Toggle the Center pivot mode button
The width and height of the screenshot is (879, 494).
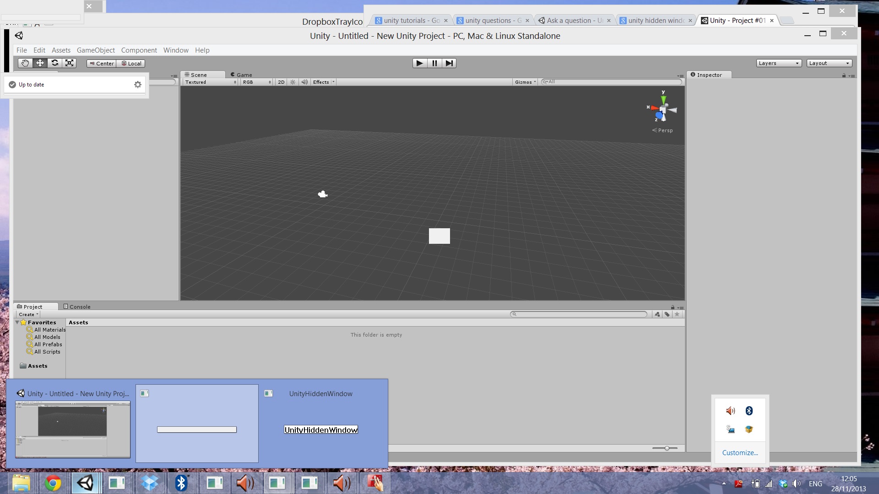(x=101, y=64)
